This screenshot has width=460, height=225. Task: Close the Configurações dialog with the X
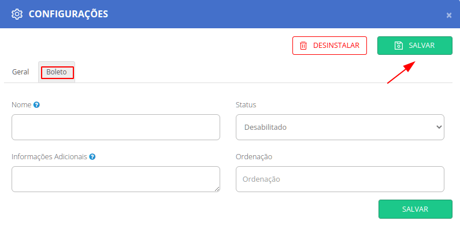(x=449, y=15)
